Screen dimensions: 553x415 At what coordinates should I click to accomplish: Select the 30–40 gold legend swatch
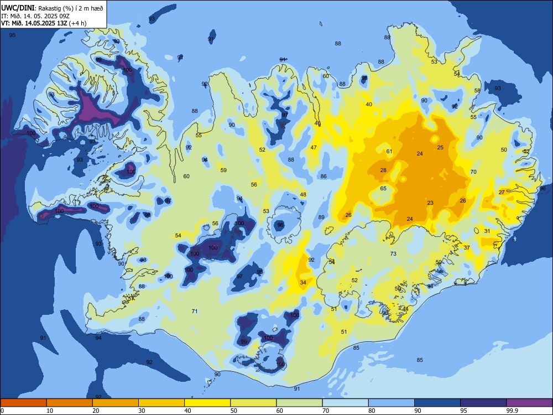click(x=161, y=403)
